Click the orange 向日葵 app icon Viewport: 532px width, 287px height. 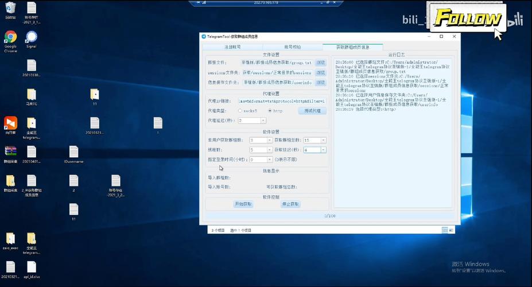coord(10,123)
